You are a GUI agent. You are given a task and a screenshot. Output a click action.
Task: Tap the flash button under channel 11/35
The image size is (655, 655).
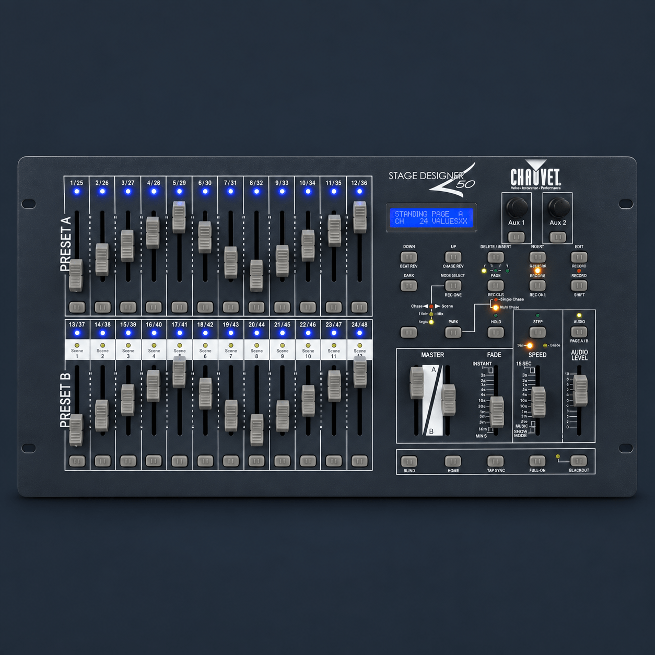click(334, 307)
